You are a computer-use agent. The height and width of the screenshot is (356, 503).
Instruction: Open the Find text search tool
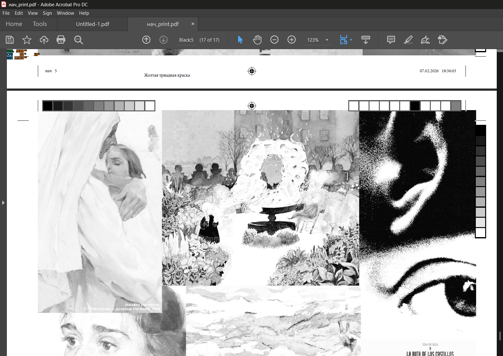[78, 40]
